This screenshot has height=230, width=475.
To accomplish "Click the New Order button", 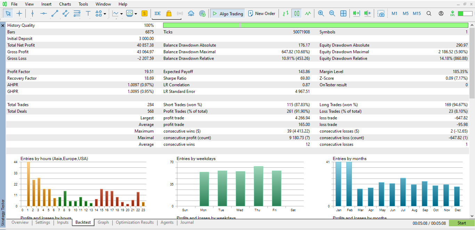I will coord(261,14).
